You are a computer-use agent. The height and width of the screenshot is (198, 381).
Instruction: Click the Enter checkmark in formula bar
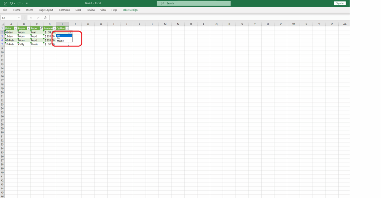[x=38, y=18]
